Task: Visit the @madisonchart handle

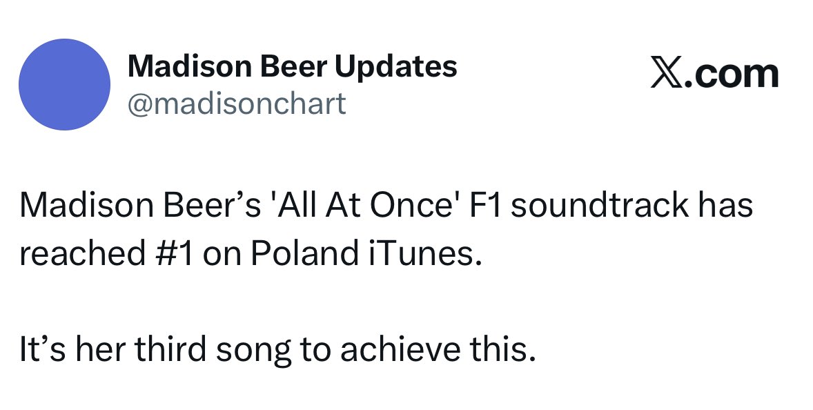Action: pos(237,103)
